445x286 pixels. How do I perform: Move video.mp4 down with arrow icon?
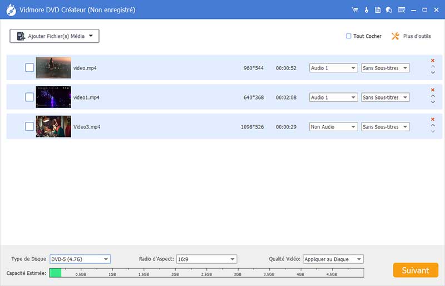[x=433, y=73]
